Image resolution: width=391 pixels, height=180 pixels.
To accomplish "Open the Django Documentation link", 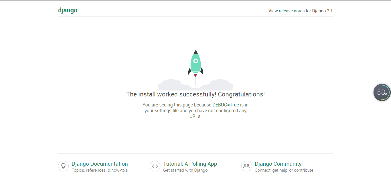I will click(100, 164).
